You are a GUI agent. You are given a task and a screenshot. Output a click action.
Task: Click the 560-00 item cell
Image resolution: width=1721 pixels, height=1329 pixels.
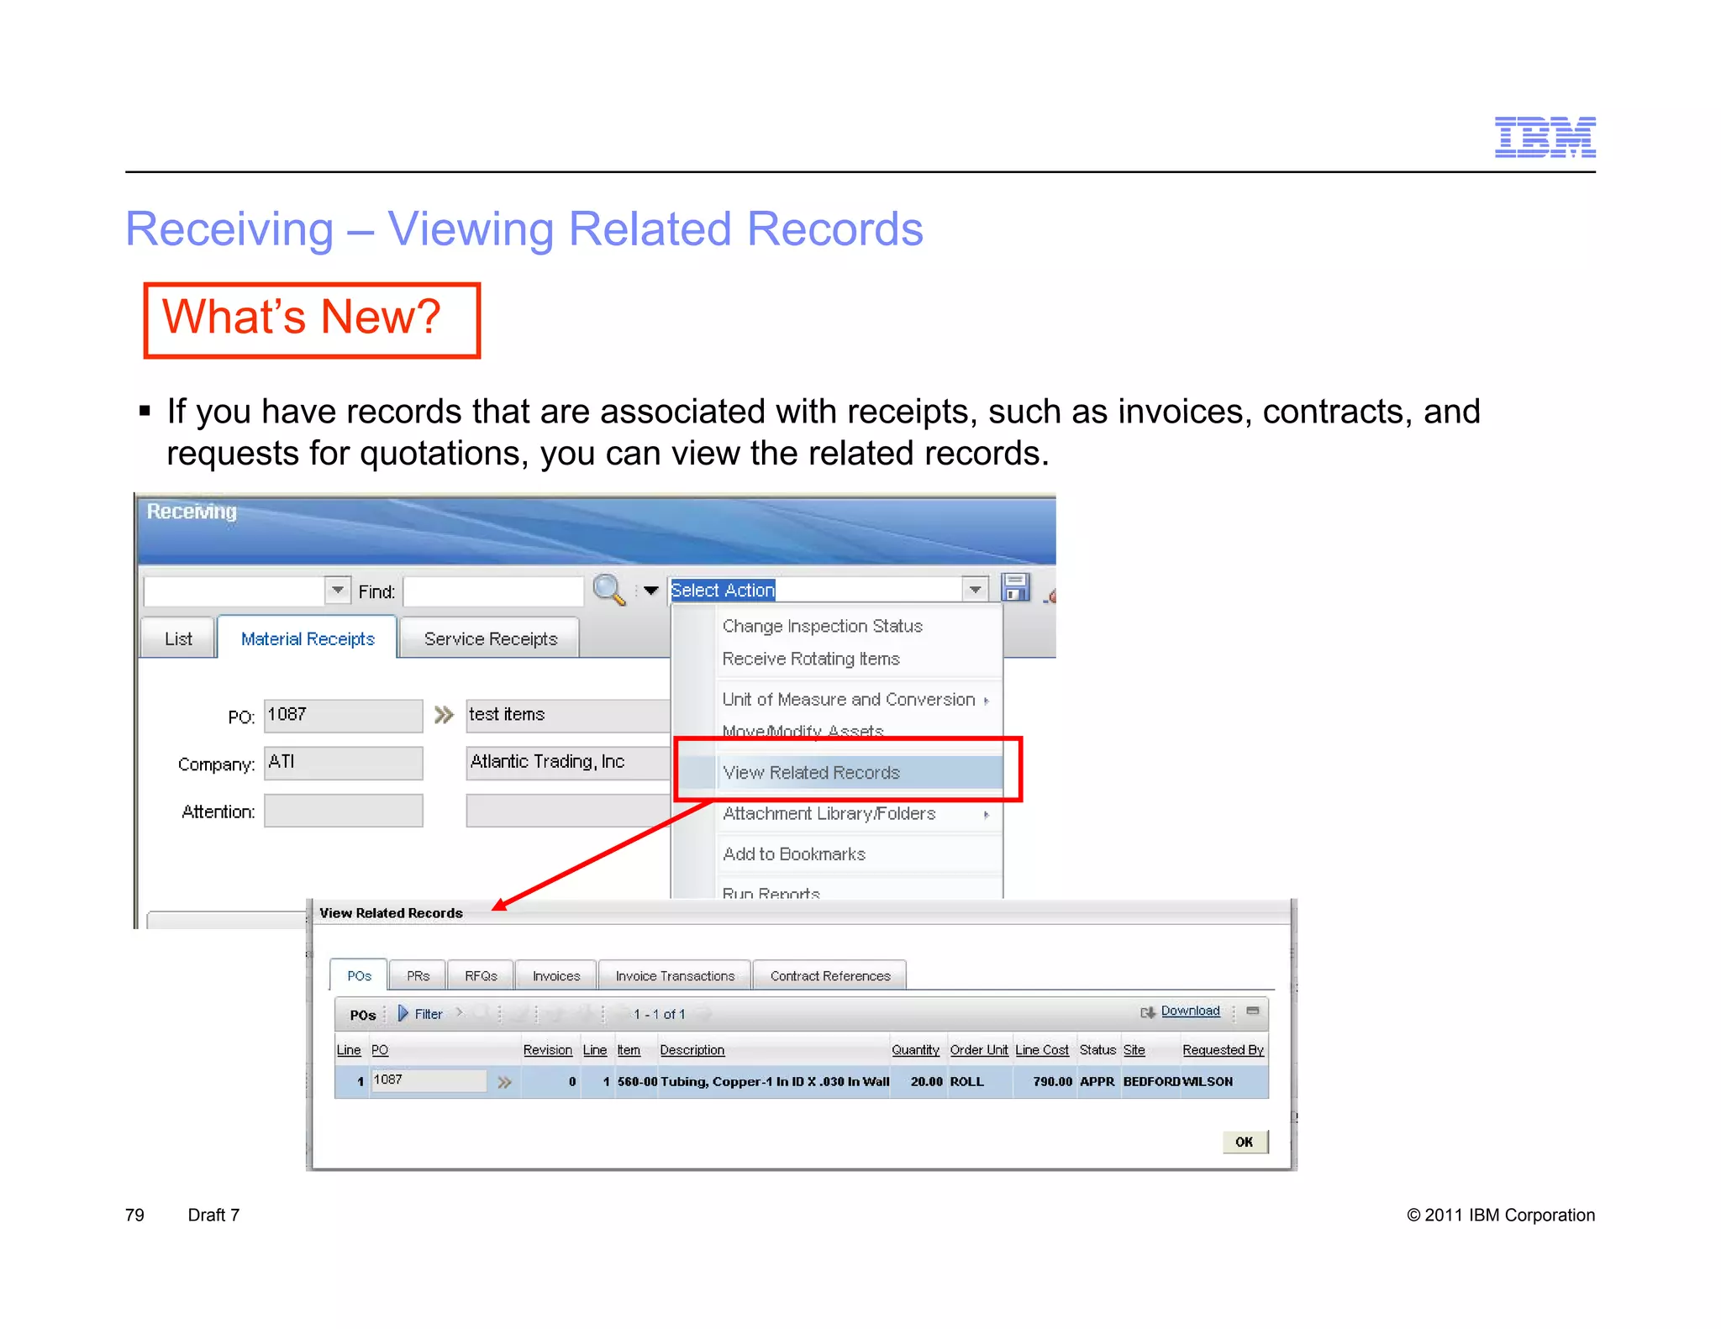(637, 1082)
